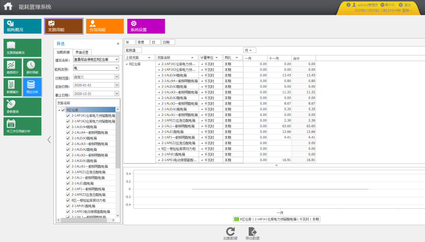Viewport: 425px width, 242px height.
Task: Open 支路用能概况 sidebar tile
Action: 22,48
